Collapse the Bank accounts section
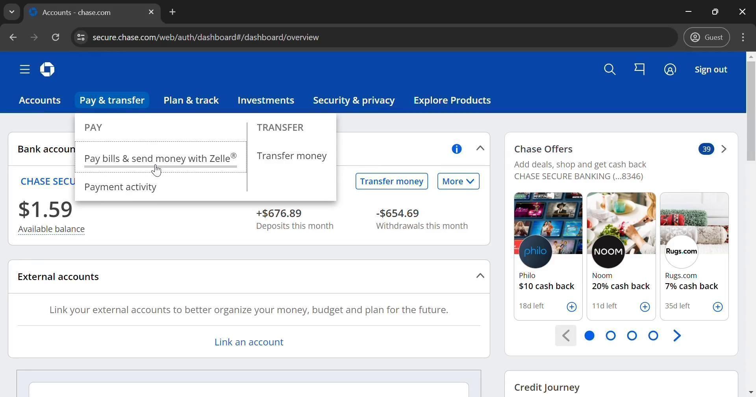Viewport: 756px width, 397px height. 480,148
